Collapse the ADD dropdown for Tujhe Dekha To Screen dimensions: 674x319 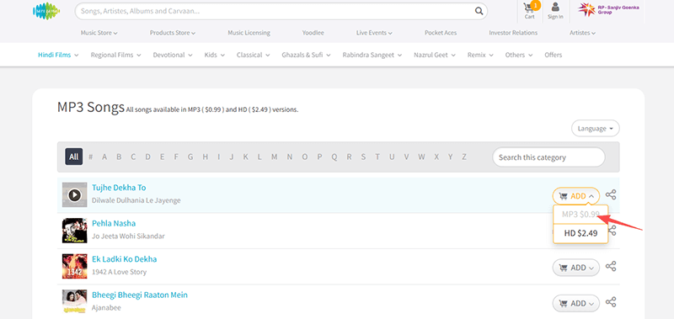click(576, 196)
